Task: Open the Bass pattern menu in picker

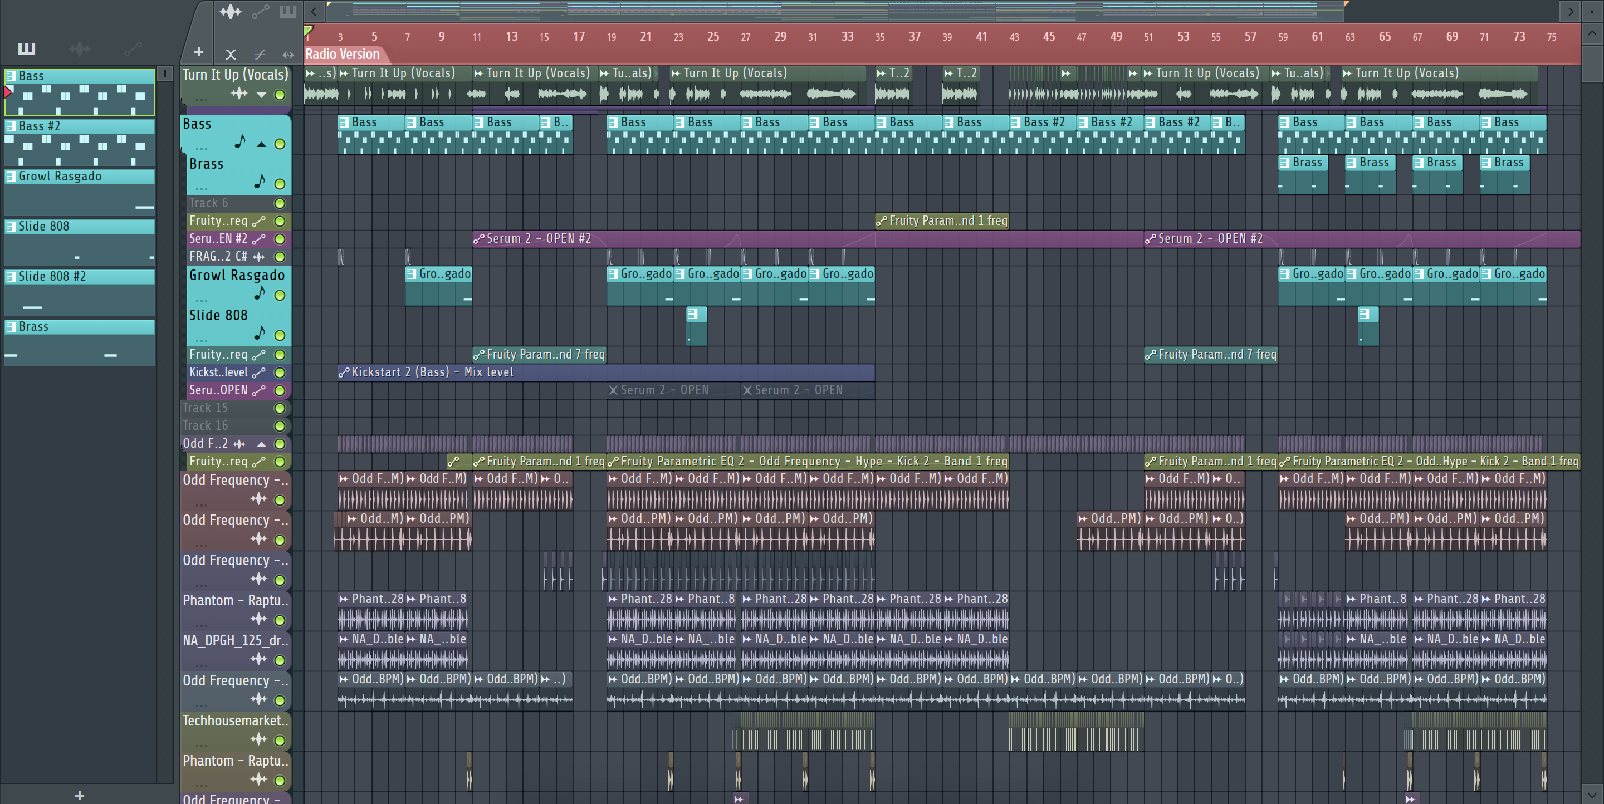Action: 11,76
